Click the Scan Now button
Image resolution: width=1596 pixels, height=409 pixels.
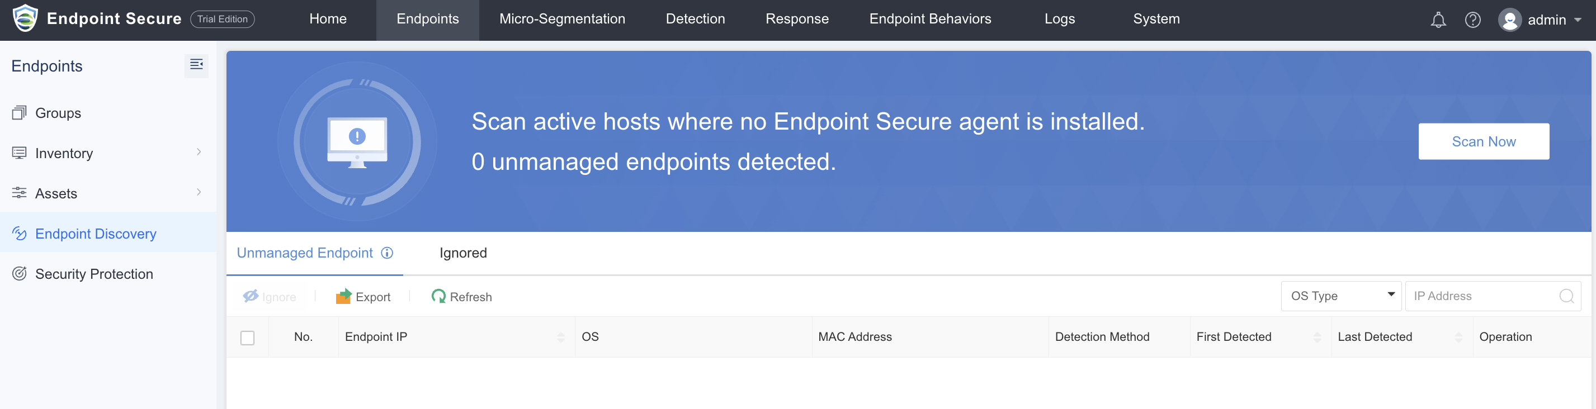1483,142
